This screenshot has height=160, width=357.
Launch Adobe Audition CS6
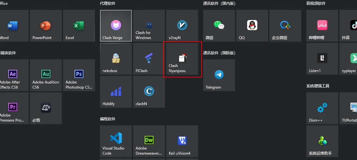coord(46,75)
